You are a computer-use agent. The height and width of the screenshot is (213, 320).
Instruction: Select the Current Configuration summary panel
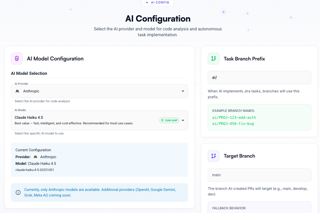click(x=99, y=160)
